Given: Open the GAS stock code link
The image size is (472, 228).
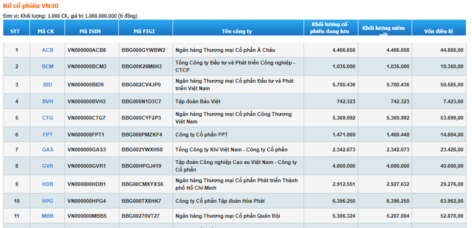Looking at the screenshot, I should click(47, 150).
